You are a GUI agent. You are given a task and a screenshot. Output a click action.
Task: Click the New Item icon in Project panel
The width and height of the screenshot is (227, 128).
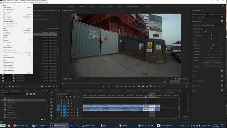pos(53,86)
